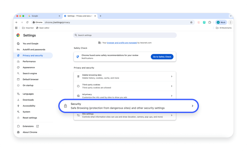Select Privacy and security in sidebar
The image size is (247, 151).
(x=33, y=55)
